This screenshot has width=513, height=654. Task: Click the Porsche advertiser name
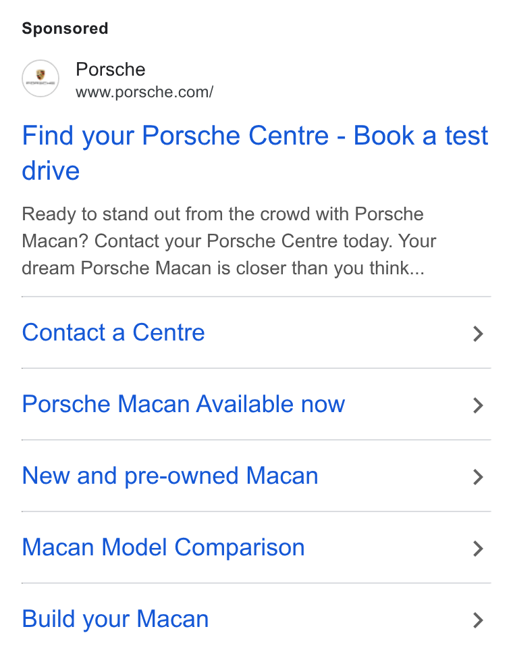(111, 69)
